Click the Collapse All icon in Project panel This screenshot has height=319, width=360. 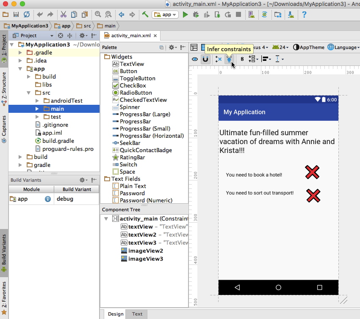[69, 35]
